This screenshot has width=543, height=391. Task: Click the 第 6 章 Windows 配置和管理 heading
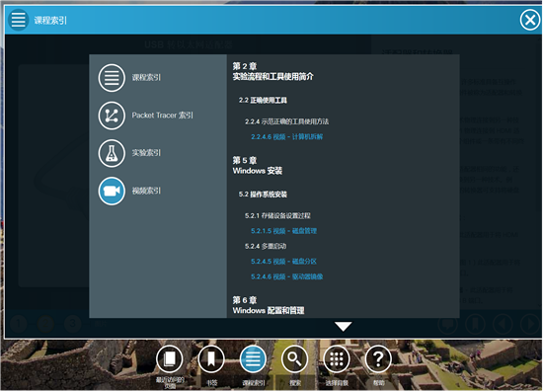coord(269,305)
